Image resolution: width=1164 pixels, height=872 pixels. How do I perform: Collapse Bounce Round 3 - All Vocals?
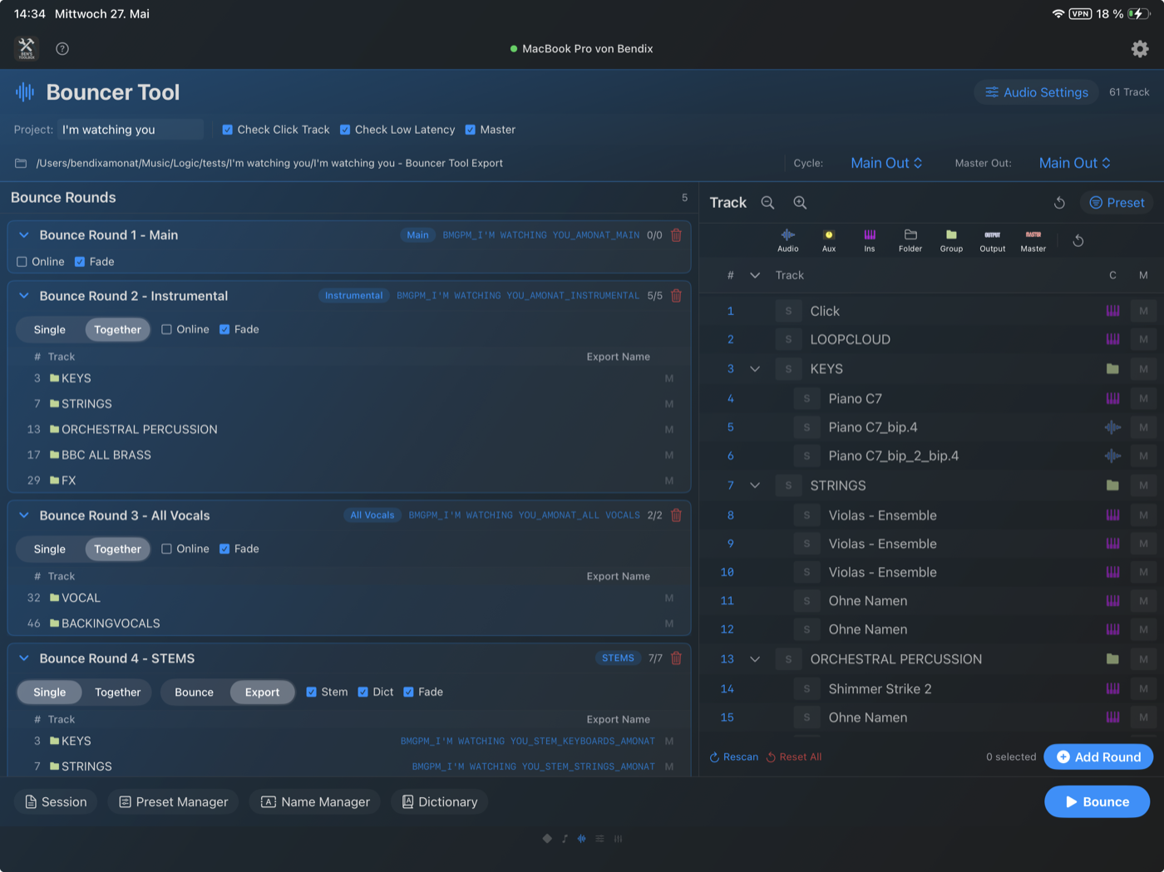(24, 515)
